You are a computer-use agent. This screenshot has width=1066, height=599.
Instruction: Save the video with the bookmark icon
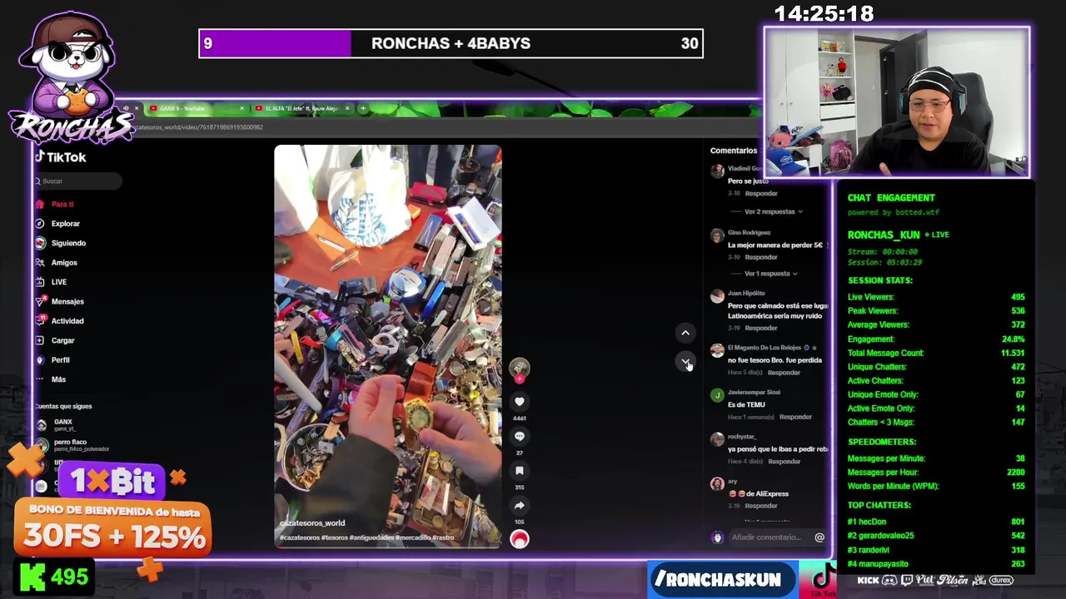click(x=519, y=471)
